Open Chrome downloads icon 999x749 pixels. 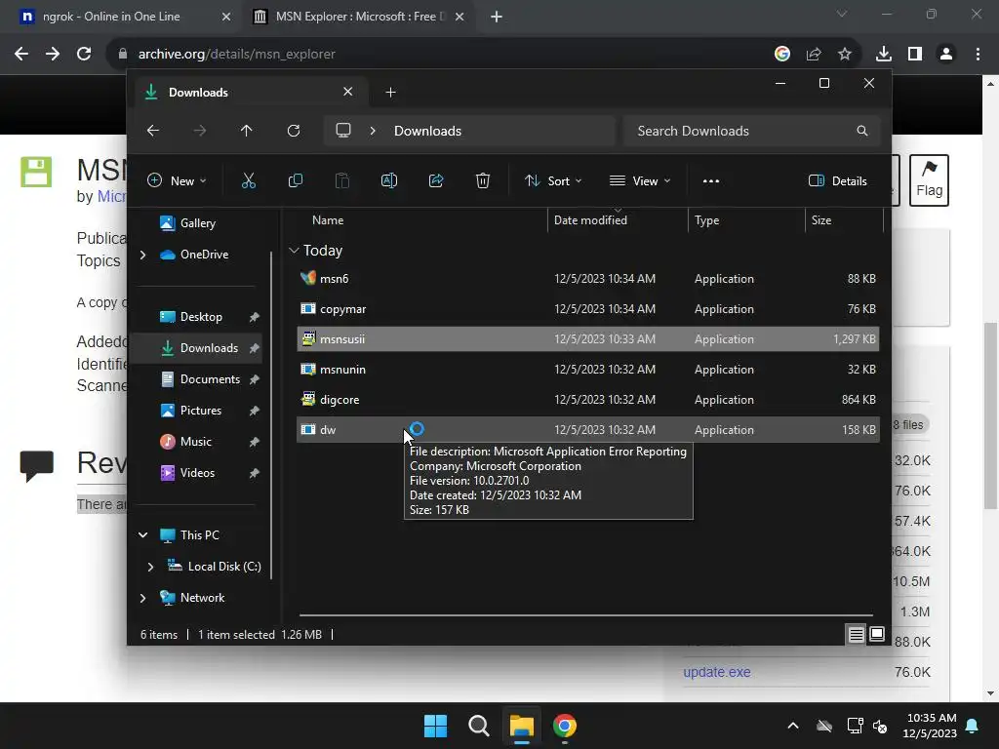pyautogui.click(x=884, y=55)
